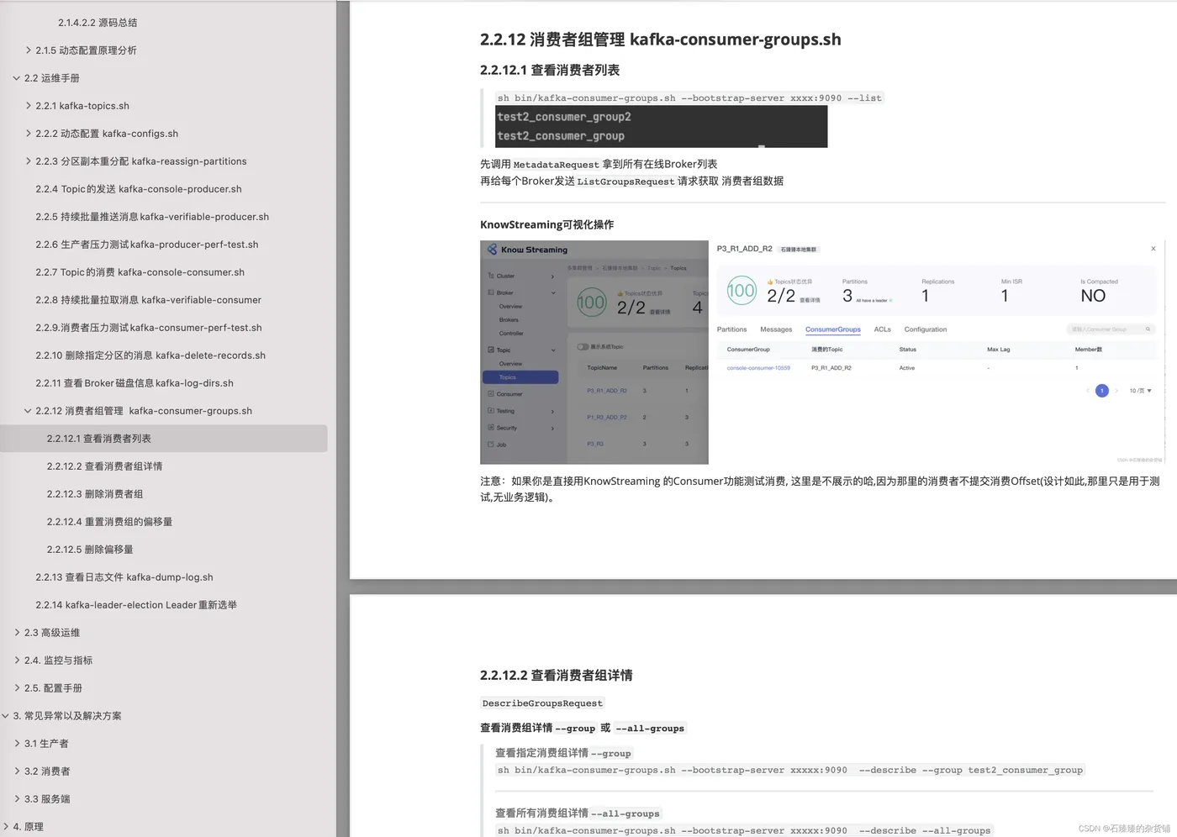Collapse the Broker submenu chevron
1177x837 pixels.
point(552,293)
